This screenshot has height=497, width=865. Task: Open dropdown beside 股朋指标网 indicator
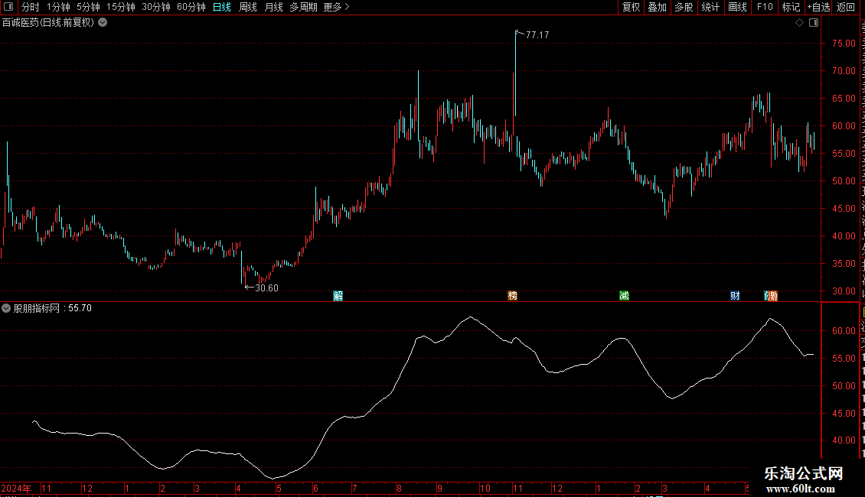[x=6, y=309]
